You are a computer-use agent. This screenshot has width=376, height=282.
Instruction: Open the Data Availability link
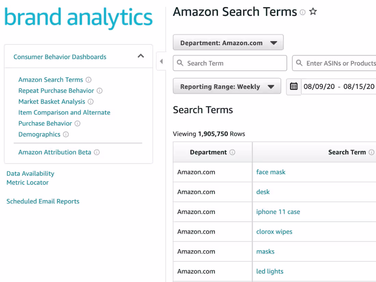pyautogui.click(x=30, y=174)
